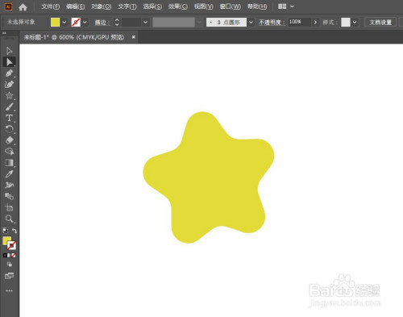Viewport: 403px width, 317px height.
Task: Close the 未标题-1* document tab
Action: 134,37
